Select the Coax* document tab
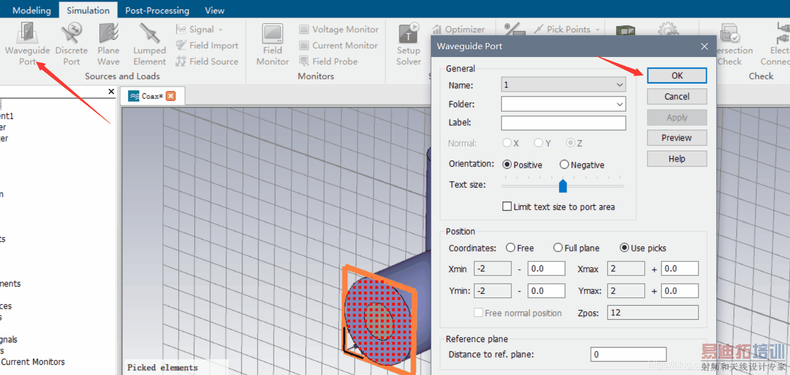The height and width of the screenshot is (375, 790). [x=152, y=96]
